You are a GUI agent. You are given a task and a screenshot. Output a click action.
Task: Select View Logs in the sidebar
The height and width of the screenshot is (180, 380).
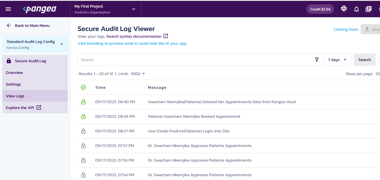(35, 96)
